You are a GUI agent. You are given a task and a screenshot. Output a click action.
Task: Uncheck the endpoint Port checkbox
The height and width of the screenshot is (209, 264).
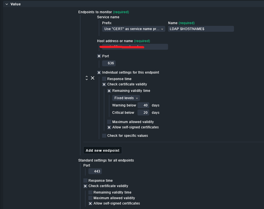click(x=99, y=56)
